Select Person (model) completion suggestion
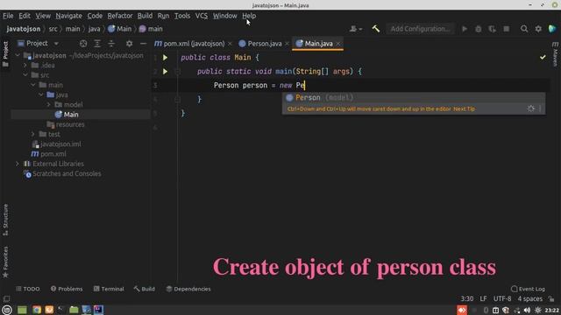Viewport: 561px width, 315px height. (x=414, y=97)
